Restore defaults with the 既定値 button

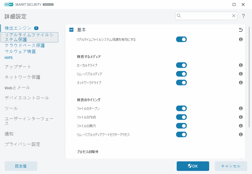(x=21, y=166)
